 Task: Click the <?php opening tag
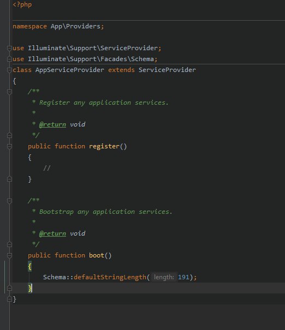point(22,4)
